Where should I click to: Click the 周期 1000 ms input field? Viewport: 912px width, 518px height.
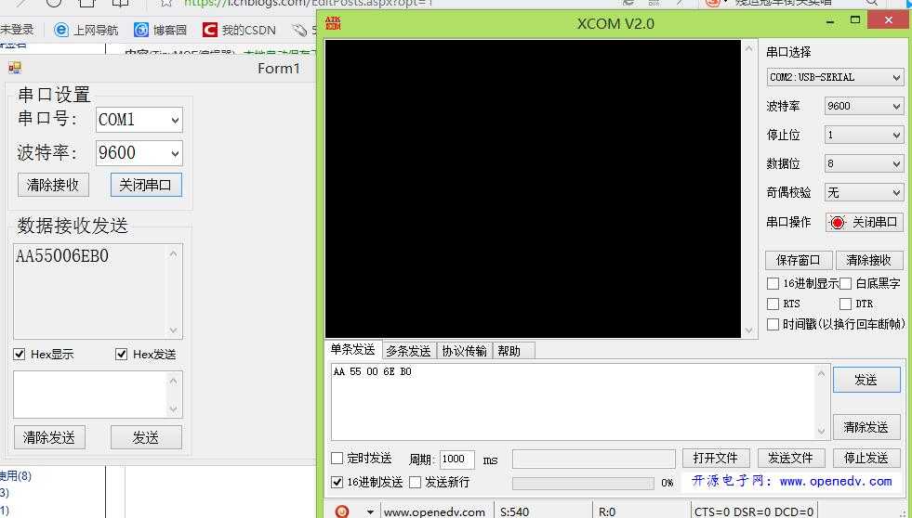(456, 460)
